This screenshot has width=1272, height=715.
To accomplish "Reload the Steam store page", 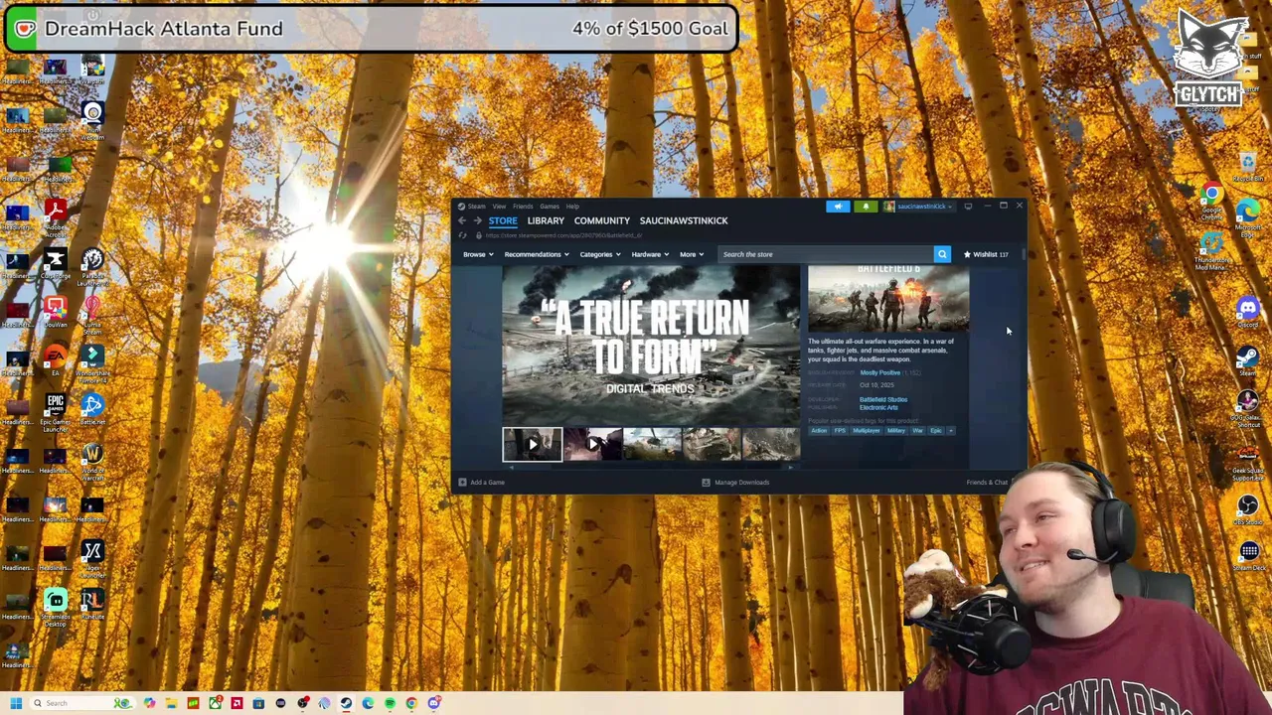I will [462, 235].
